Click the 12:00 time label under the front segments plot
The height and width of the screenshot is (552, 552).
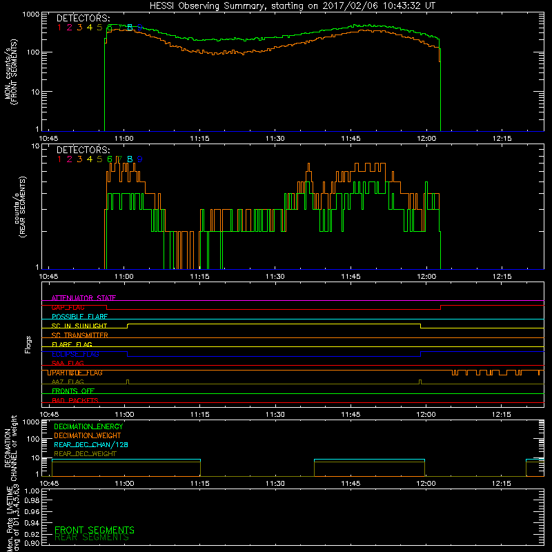(426, 139)
